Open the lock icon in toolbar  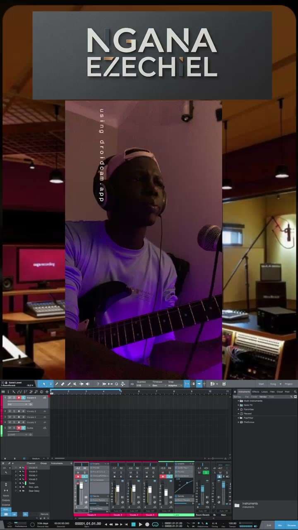click(224, 384)
